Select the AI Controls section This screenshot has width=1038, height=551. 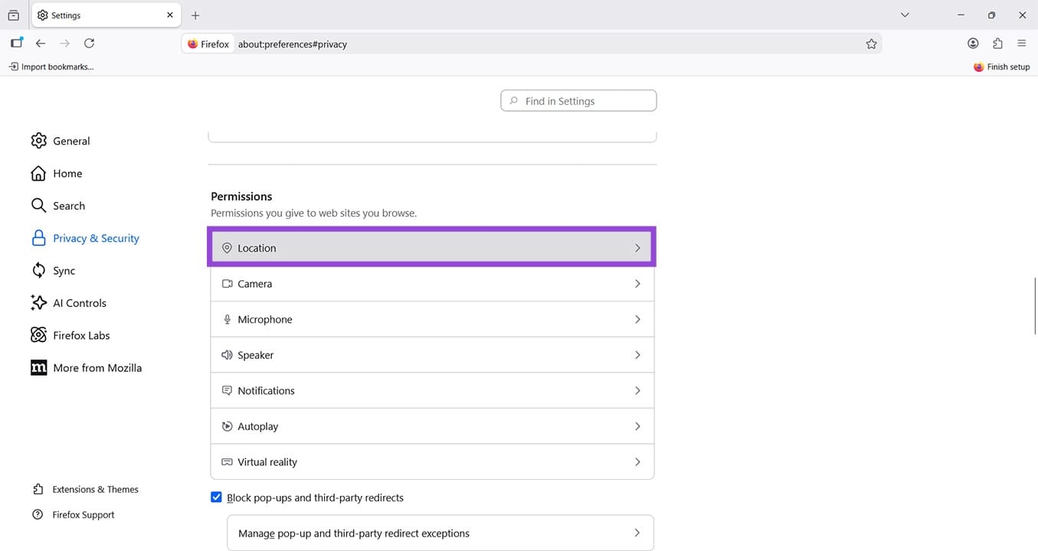pos(79,302)
